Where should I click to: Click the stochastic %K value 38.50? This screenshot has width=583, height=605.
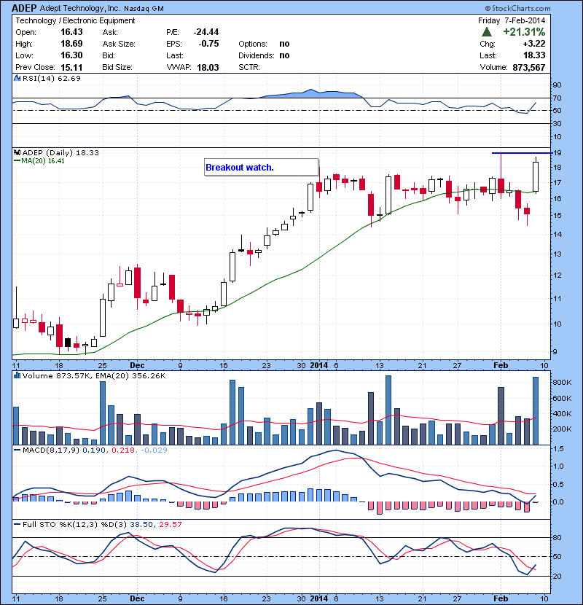[x=141, y=524]
